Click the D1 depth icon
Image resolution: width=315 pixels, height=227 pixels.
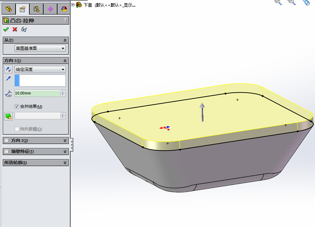point(8,93)
